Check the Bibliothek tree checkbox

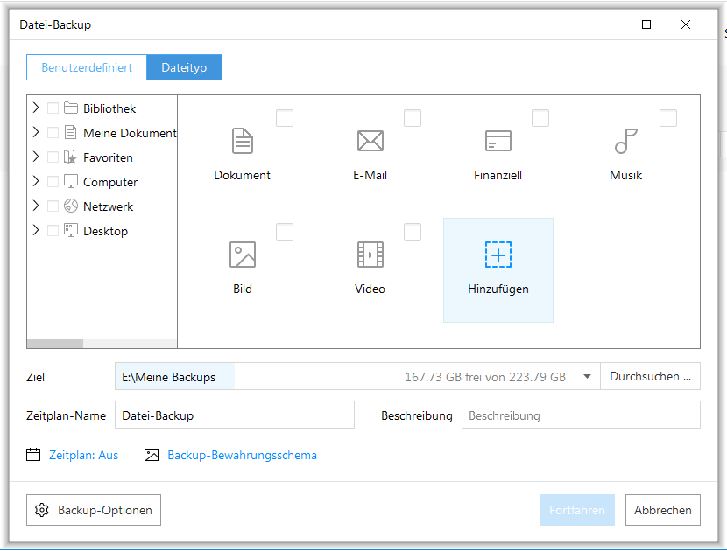53,108
